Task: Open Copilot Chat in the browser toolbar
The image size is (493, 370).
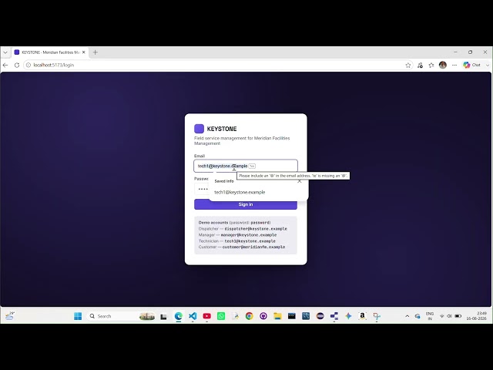Action: (x=471, y=65)
